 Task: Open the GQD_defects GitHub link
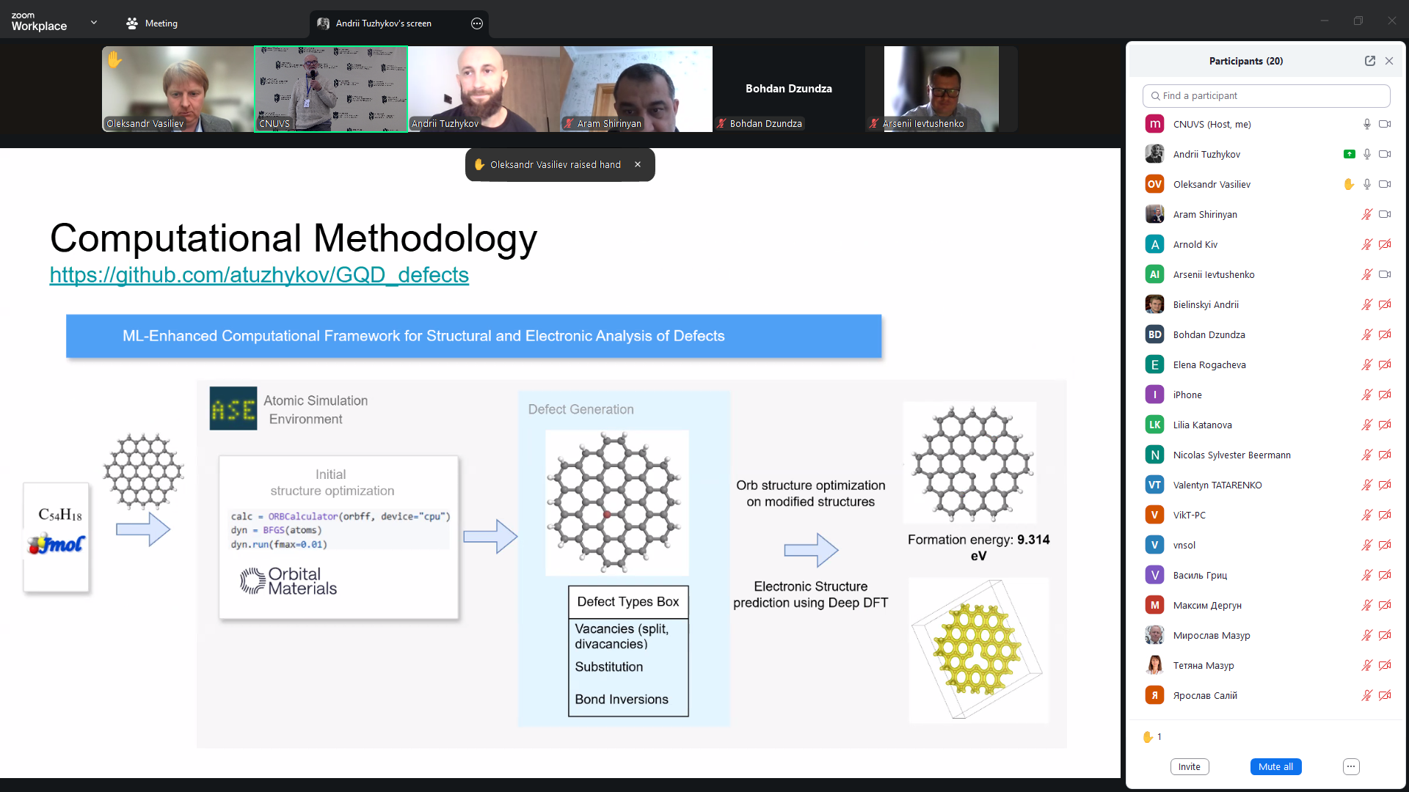(259, 275)
